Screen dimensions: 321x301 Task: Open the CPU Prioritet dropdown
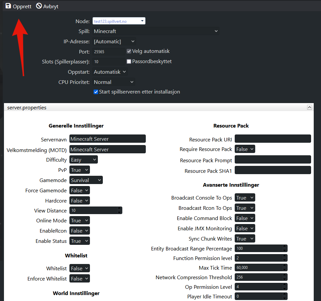tap(114, 82)
